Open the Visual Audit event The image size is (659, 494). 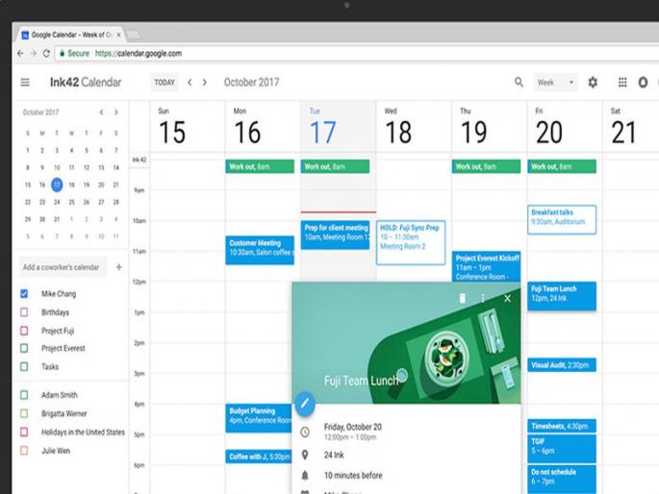pos(562,364)
